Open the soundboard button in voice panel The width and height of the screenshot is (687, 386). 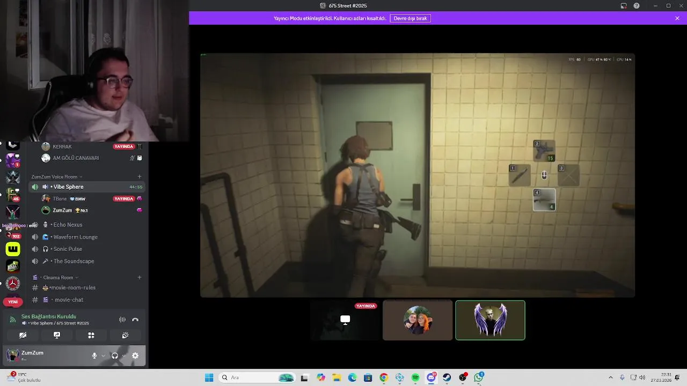click(x=125, y=335)
